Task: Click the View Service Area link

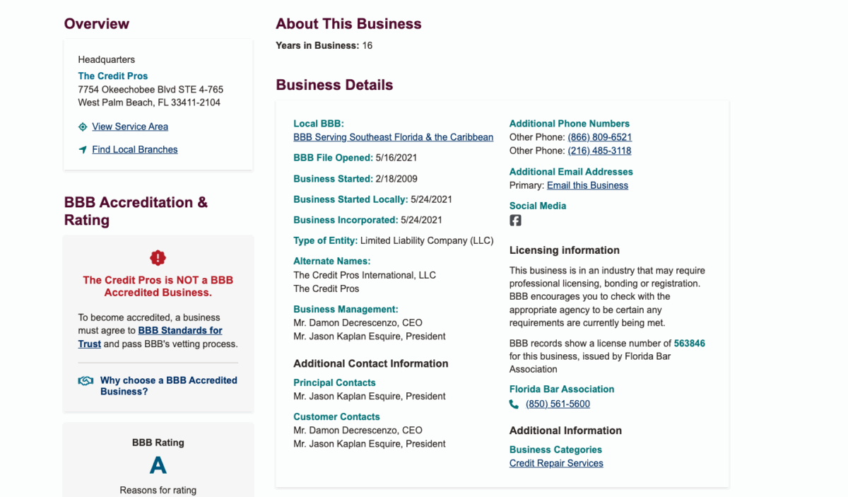Action: pos(129,127)
